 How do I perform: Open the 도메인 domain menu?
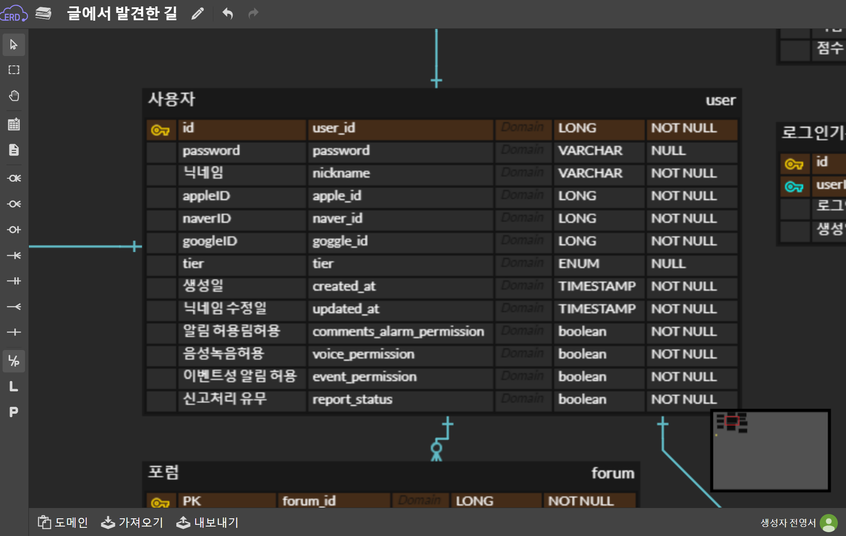click(x=63, y=522)
